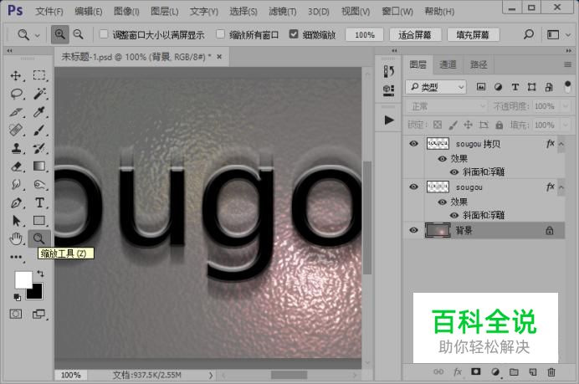Screen dimensions: 579x384
Task: Click the 100% zoom button
Action: [365, 34]
